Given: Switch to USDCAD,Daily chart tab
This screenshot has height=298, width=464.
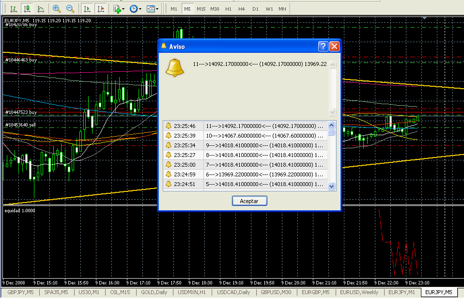Looking at the screenshot, I should click(233, 292).
